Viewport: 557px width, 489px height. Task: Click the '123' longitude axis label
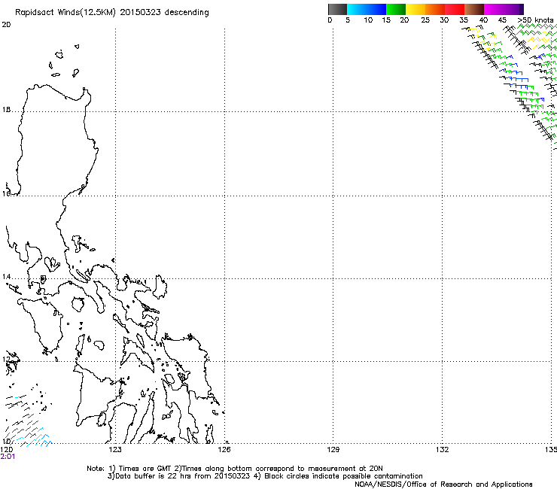(115, 450)
